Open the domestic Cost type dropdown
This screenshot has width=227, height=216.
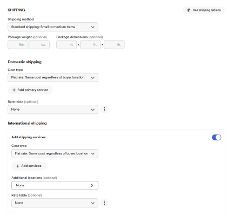(53, 78)
